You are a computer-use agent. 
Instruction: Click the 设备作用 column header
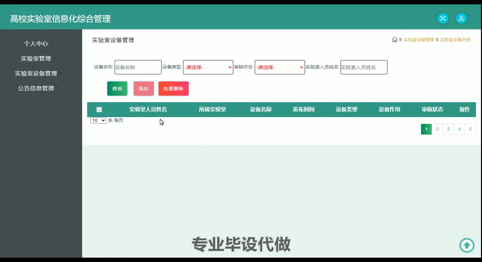[389, 110]
